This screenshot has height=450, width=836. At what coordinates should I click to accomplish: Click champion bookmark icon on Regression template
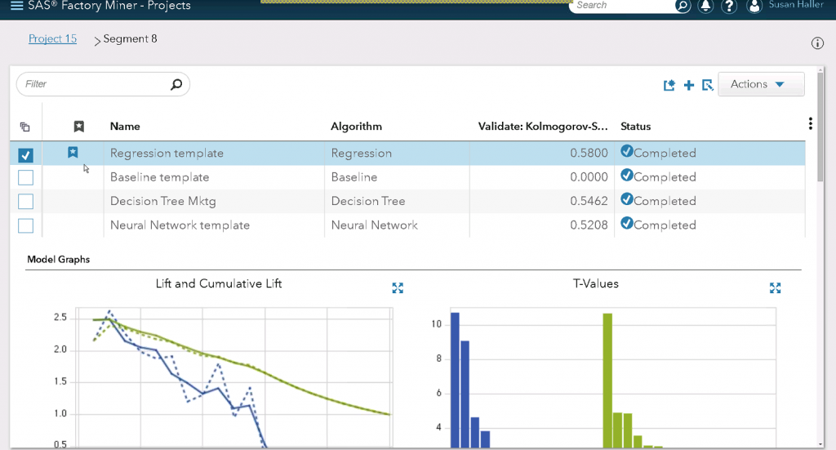(x=73, y=152)
